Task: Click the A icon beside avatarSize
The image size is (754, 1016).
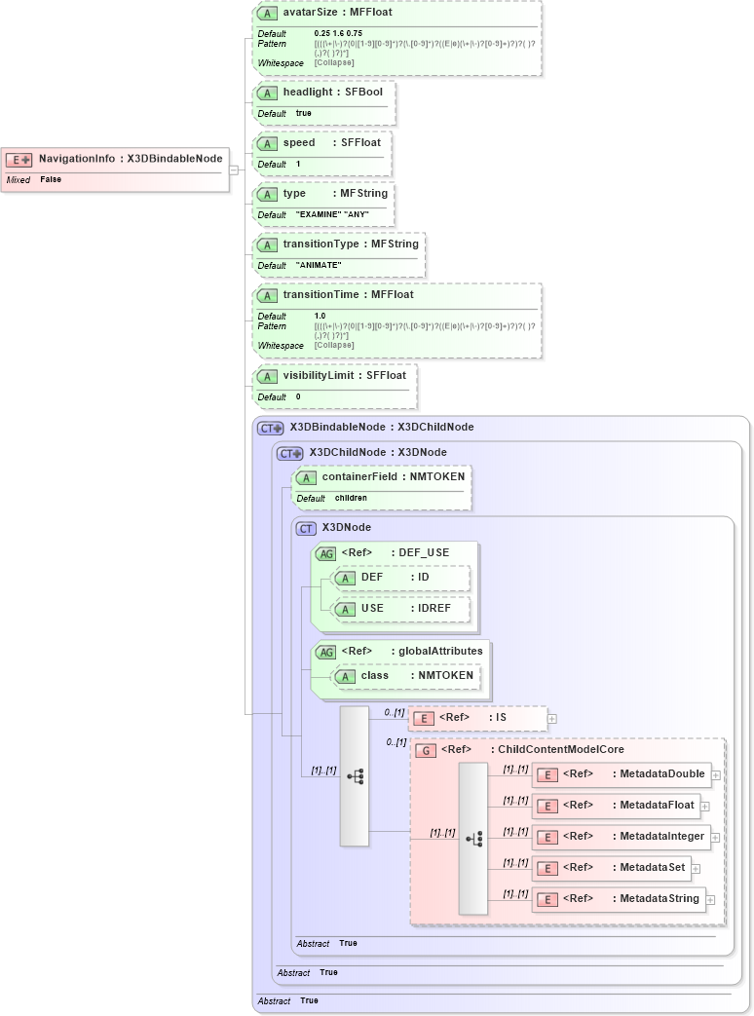Action: pyautogui.click(x=267, y=13)
